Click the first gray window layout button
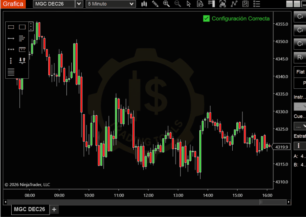The width and height of the screenshot is (306, 217). [x=289, y=4]
